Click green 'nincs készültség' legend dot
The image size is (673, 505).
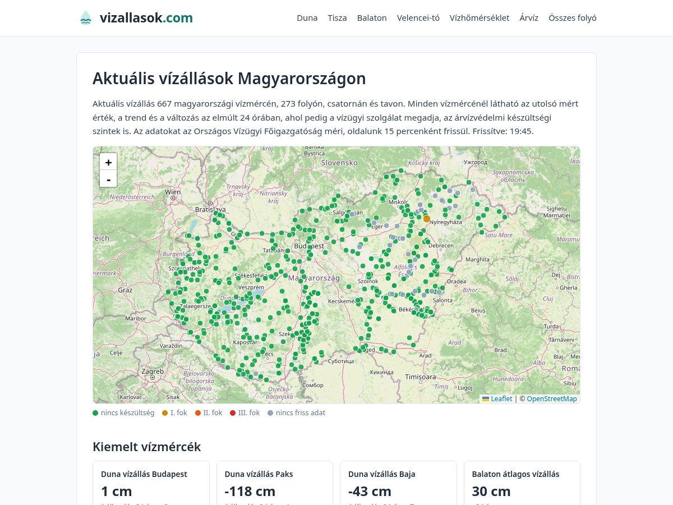(x=95, y=413)
